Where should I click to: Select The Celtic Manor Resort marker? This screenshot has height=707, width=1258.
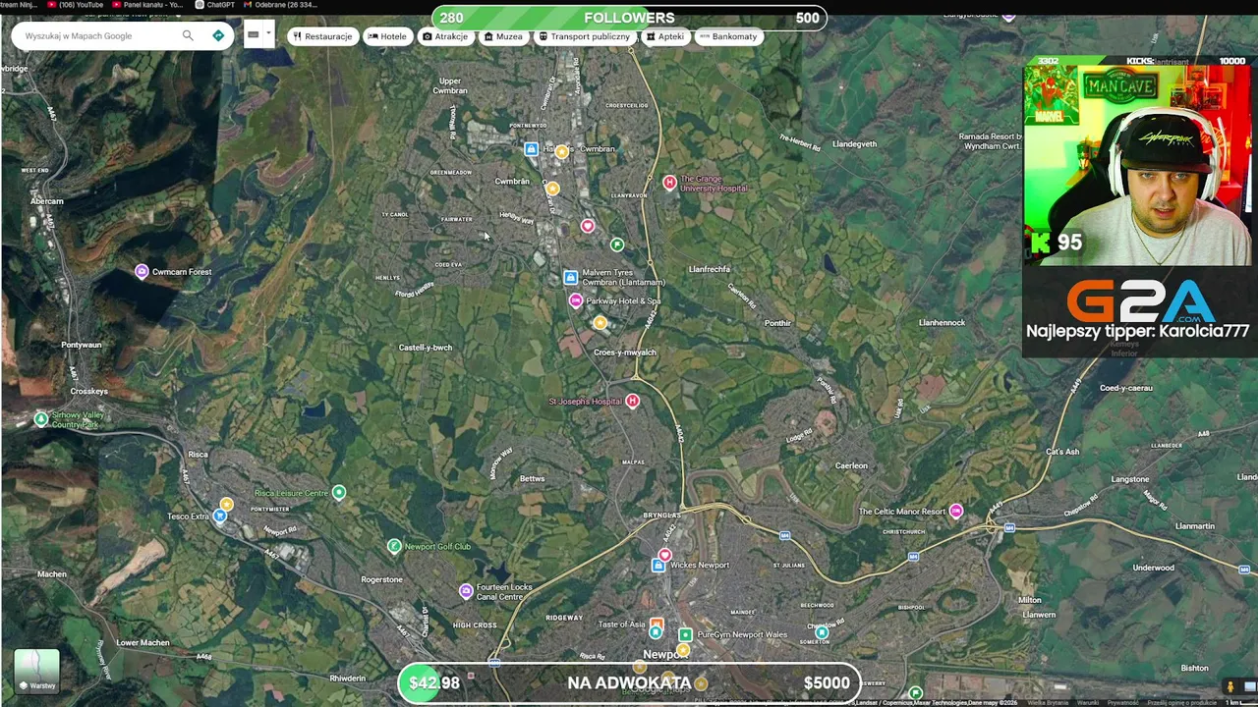pyautogui.click(x=956, y=511)
